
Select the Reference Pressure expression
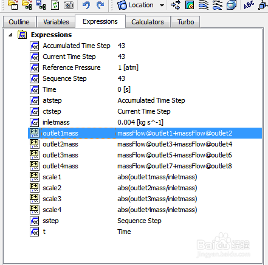tap(72, 67)
